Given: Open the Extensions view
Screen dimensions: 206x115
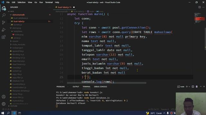Looking at the screenshot, I should pyautogui.click(x=4, y=37).
